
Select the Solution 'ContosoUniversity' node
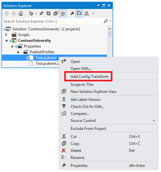46,29
